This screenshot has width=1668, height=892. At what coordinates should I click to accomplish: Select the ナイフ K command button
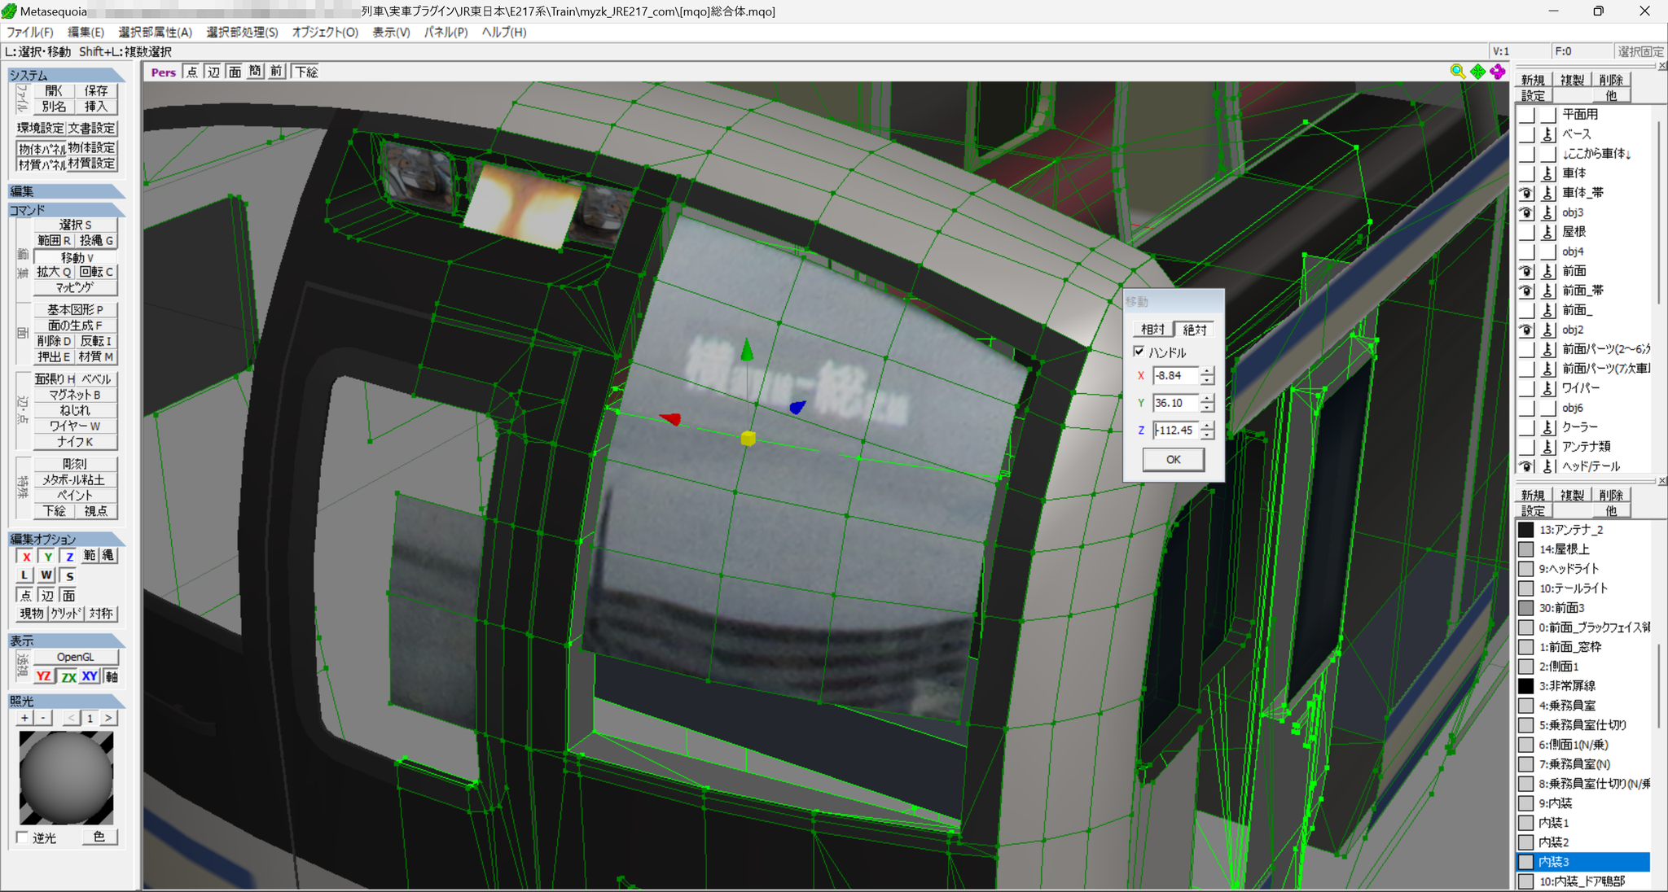pos(75,442)
